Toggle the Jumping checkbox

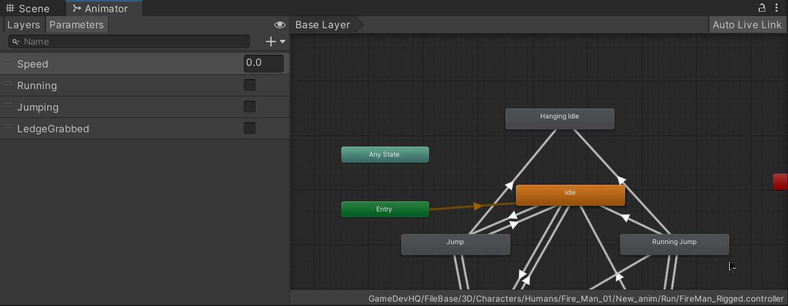tap(250, 107)
